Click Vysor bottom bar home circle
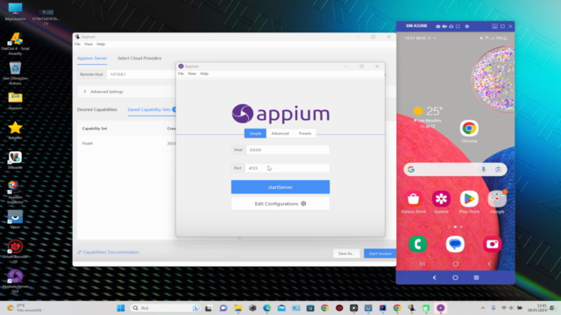Image resolution: width=561 pixels, height=315 pixels. click(x=455, y=277)
